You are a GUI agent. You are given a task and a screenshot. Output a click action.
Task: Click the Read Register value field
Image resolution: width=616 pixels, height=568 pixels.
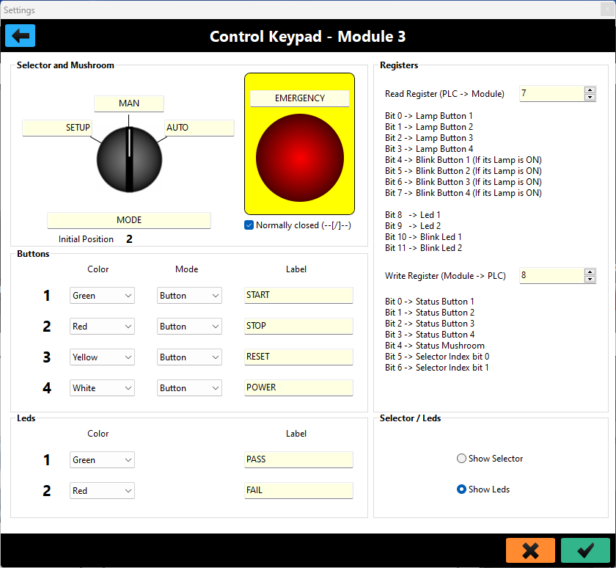(551, 93)
